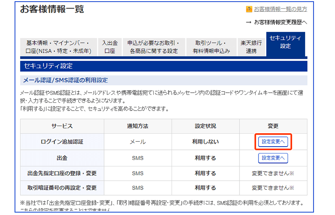Select the 取引暗証番号の再設定・変更 row label

(62, 188)
